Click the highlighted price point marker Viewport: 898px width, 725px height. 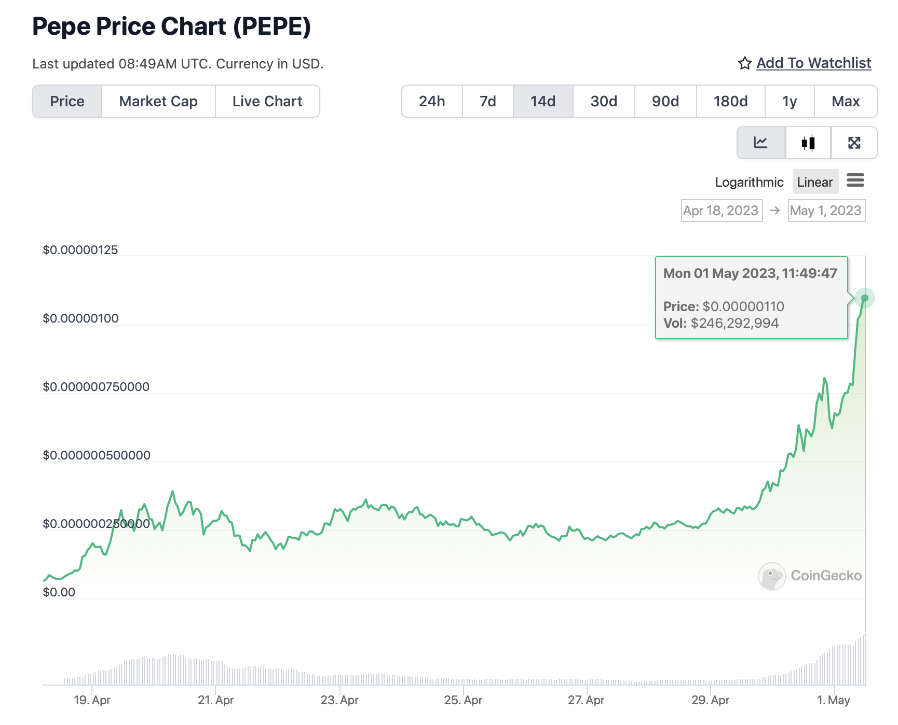click(x=865, y=298)
